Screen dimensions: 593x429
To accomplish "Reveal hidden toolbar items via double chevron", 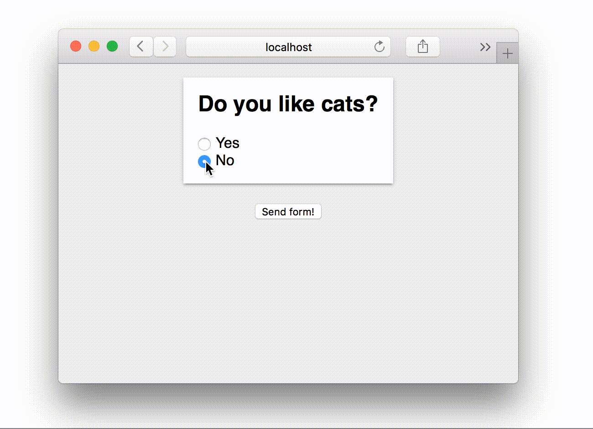I will (x=485, y=46).
